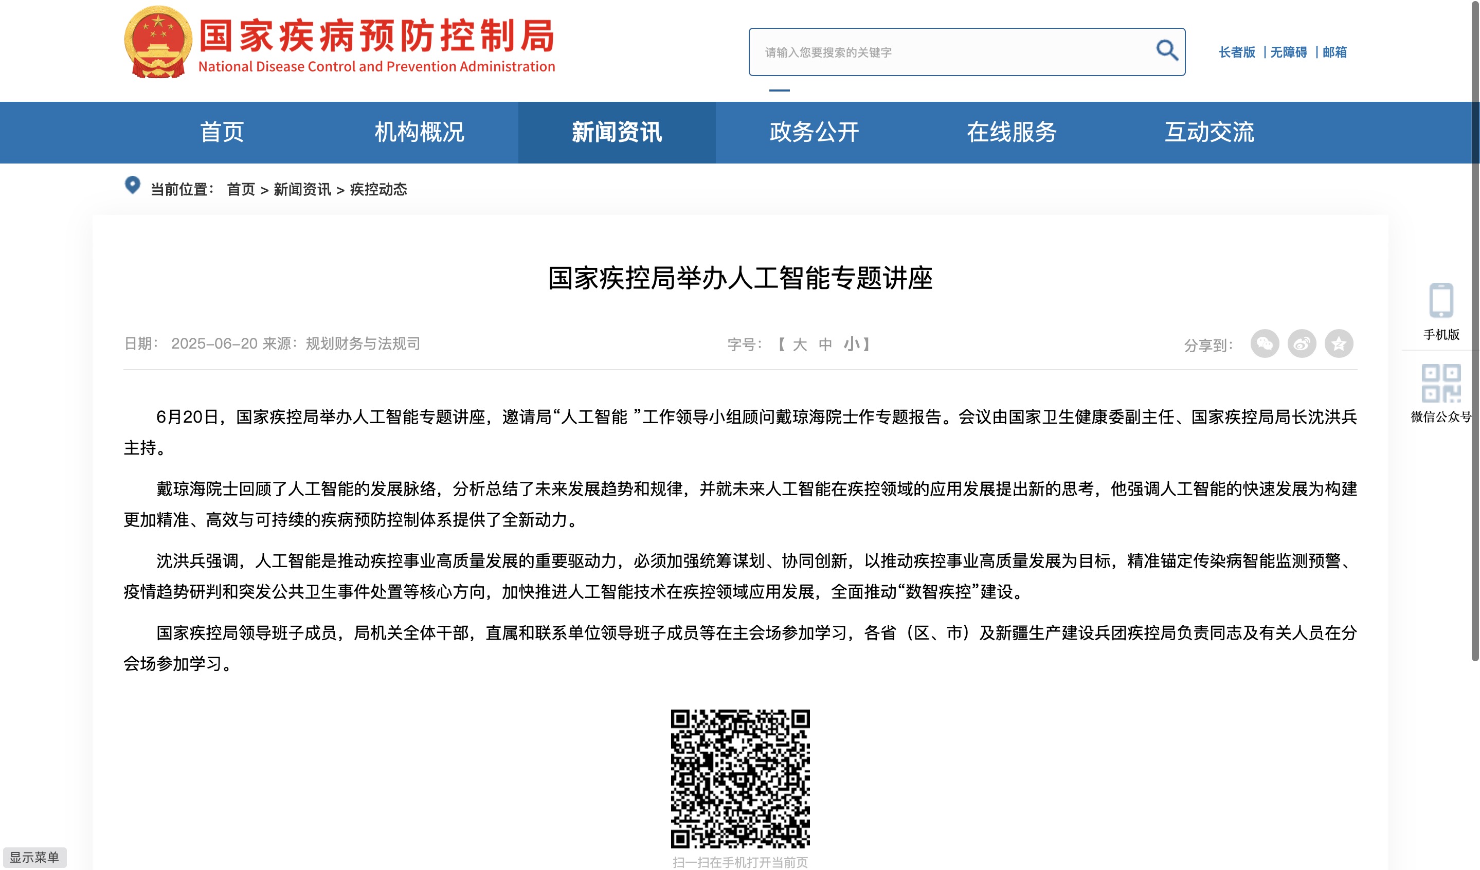Open the 互动交流 navigation tab
Viewport: 1480px width, 870px height.
point(1210,132)
